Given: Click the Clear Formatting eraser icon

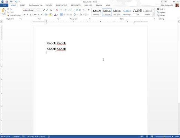Looking at the screenshot, I should tap(57, 10).
